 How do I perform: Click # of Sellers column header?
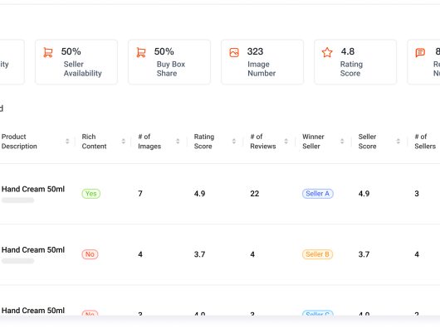[x=425, y=142]
